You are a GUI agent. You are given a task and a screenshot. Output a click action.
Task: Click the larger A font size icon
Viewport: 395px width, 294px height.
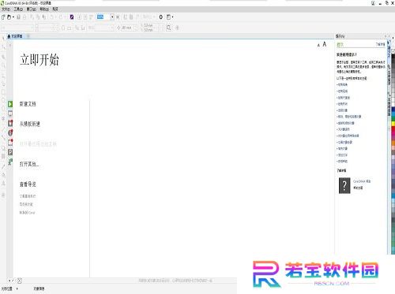325,44
